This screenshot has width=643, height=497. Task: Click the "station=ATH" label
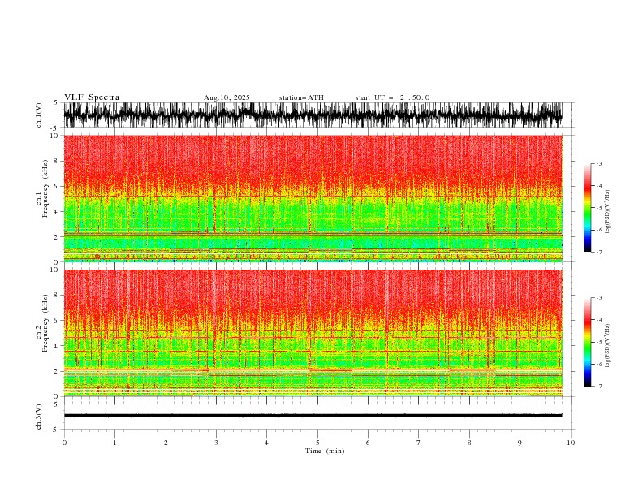(301, 97)
